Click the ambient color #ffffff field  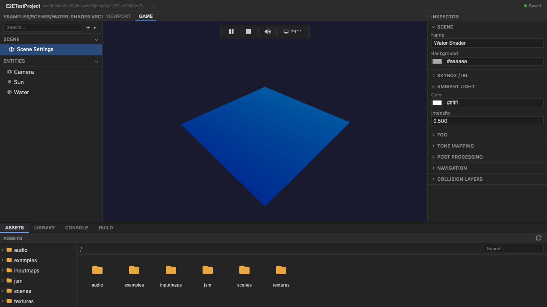[x=494, y=103]
